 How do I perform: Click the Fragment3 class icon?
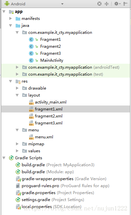coord(31,53)
